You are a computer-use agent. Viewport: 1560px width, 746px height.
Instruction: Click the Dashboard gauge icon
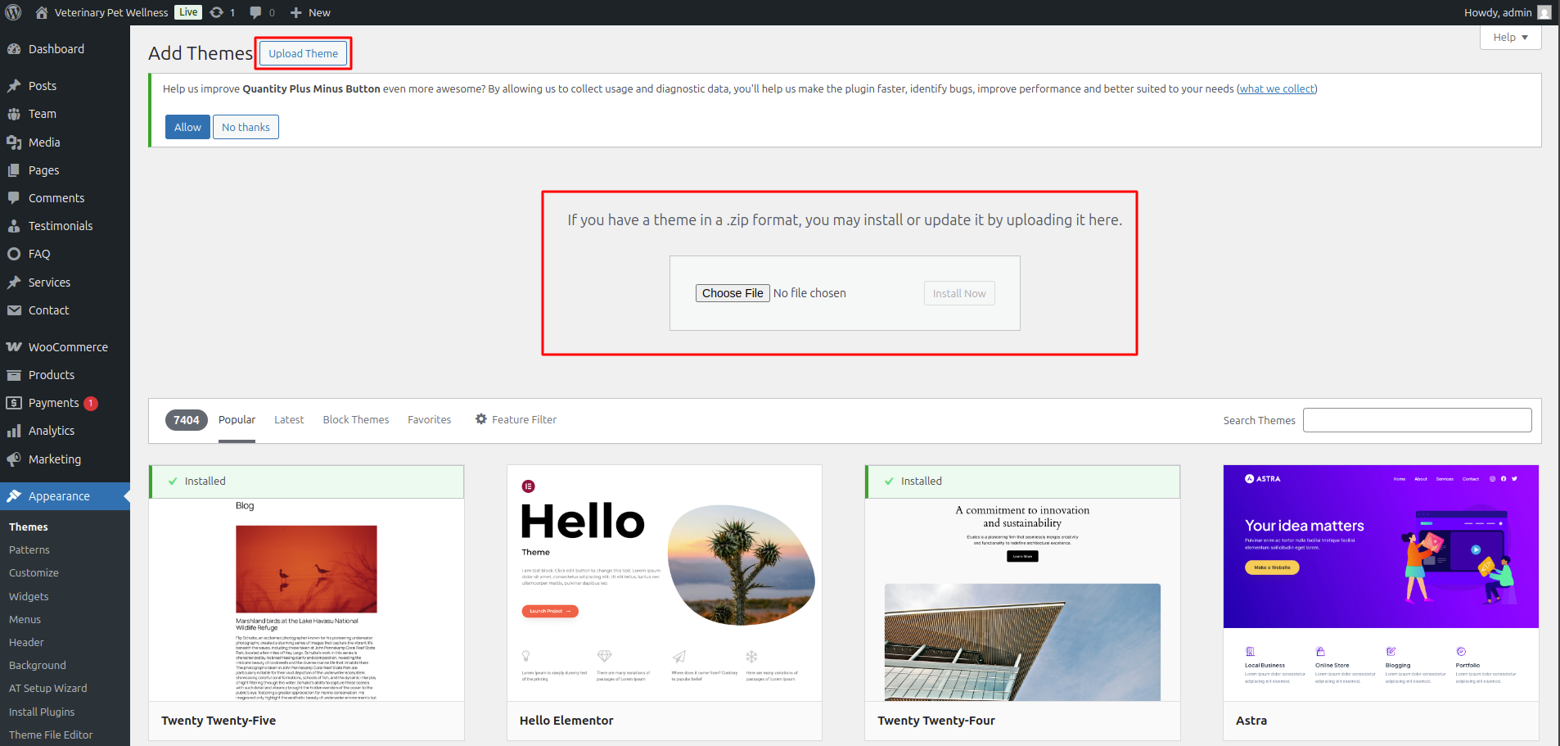[x=14, y=49]
